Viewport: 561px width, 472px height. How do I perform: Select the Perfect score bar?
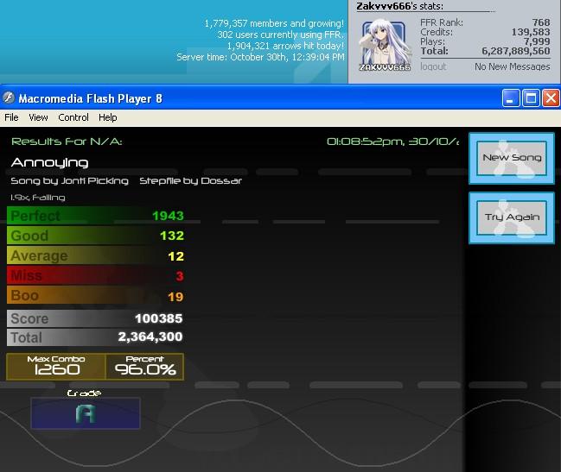point(96,216)
